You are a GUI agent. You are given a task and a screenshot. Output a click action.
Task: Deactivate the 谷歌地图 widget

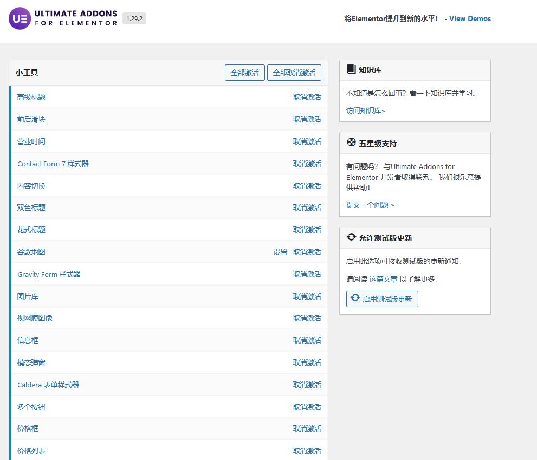pos(307,252)
